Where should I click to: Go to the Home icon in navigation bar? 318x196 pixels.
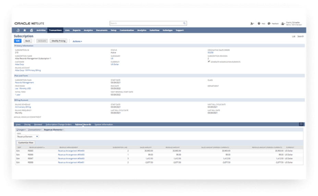click(31, 30)
